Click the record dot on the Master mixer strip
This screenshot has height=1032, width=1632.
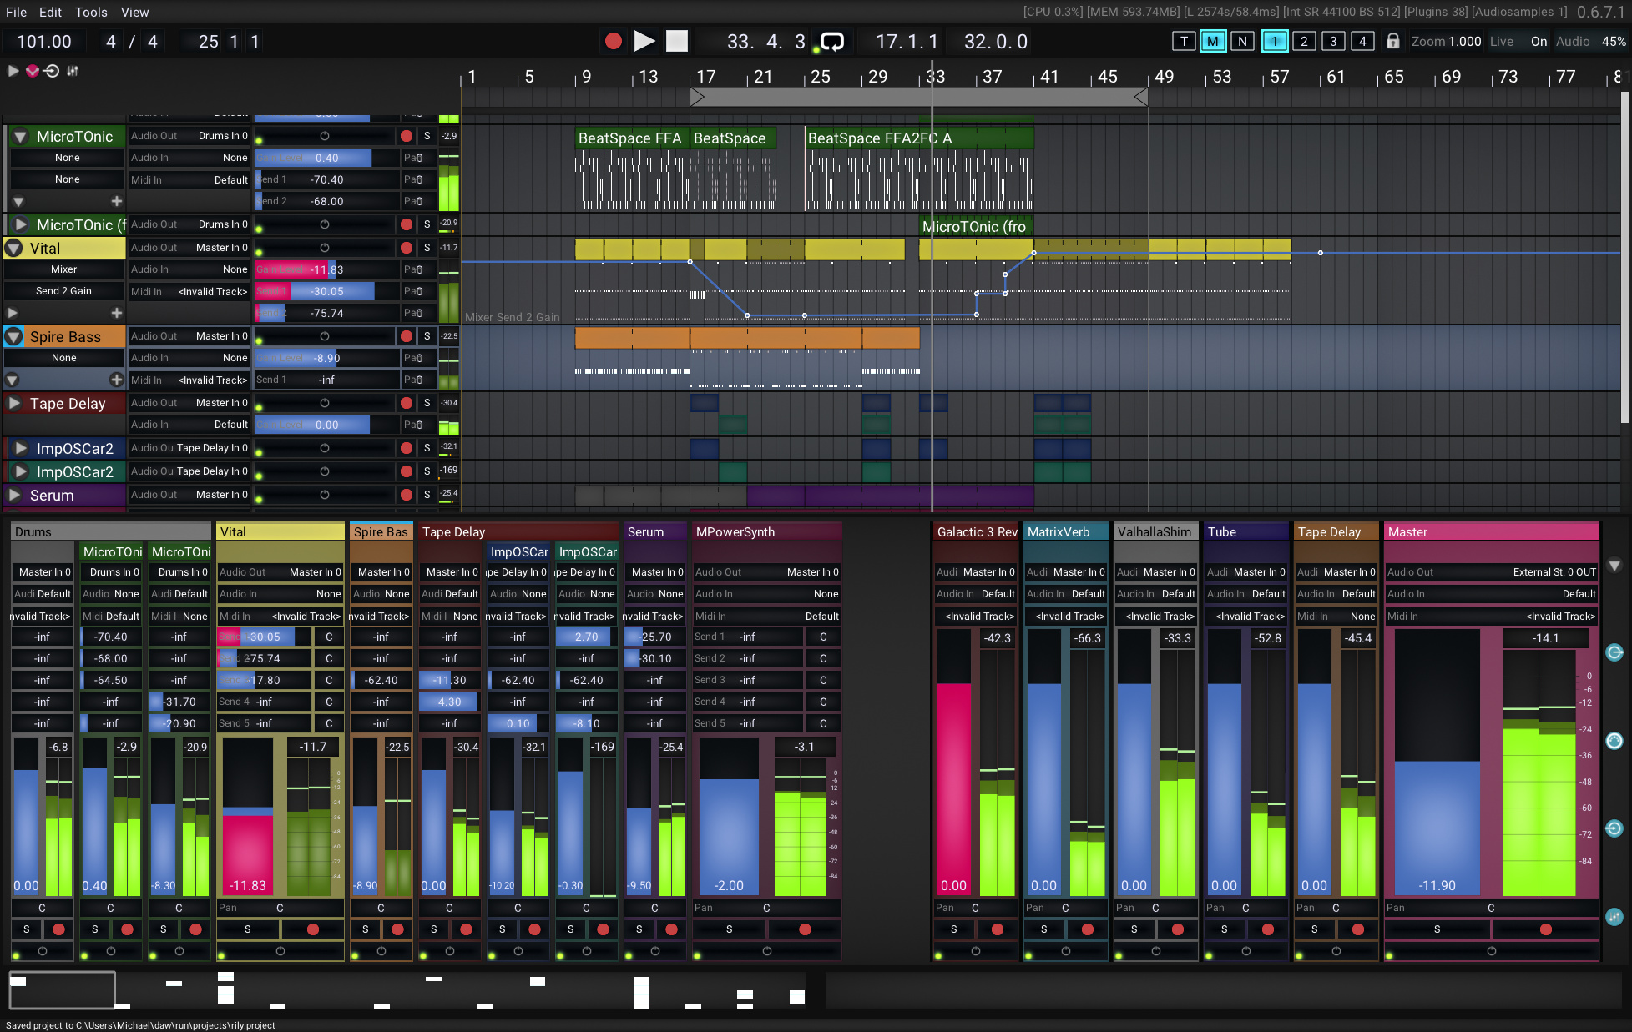coord(1545,929)
